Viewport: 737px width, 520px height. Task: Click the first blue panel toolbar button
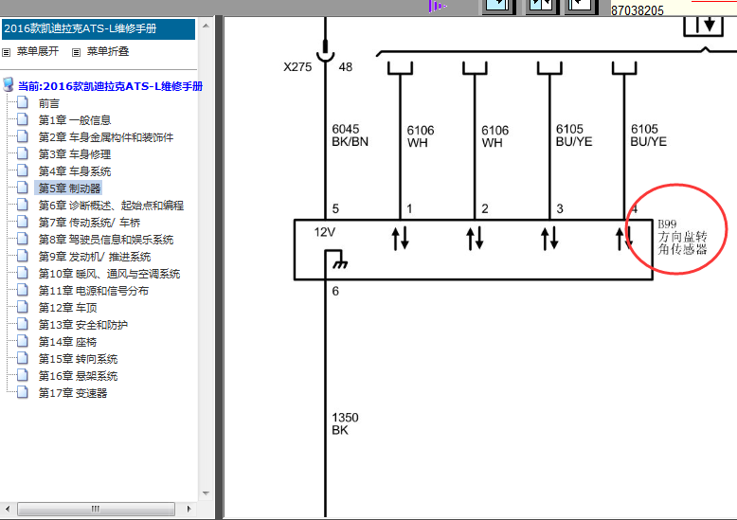497,6
